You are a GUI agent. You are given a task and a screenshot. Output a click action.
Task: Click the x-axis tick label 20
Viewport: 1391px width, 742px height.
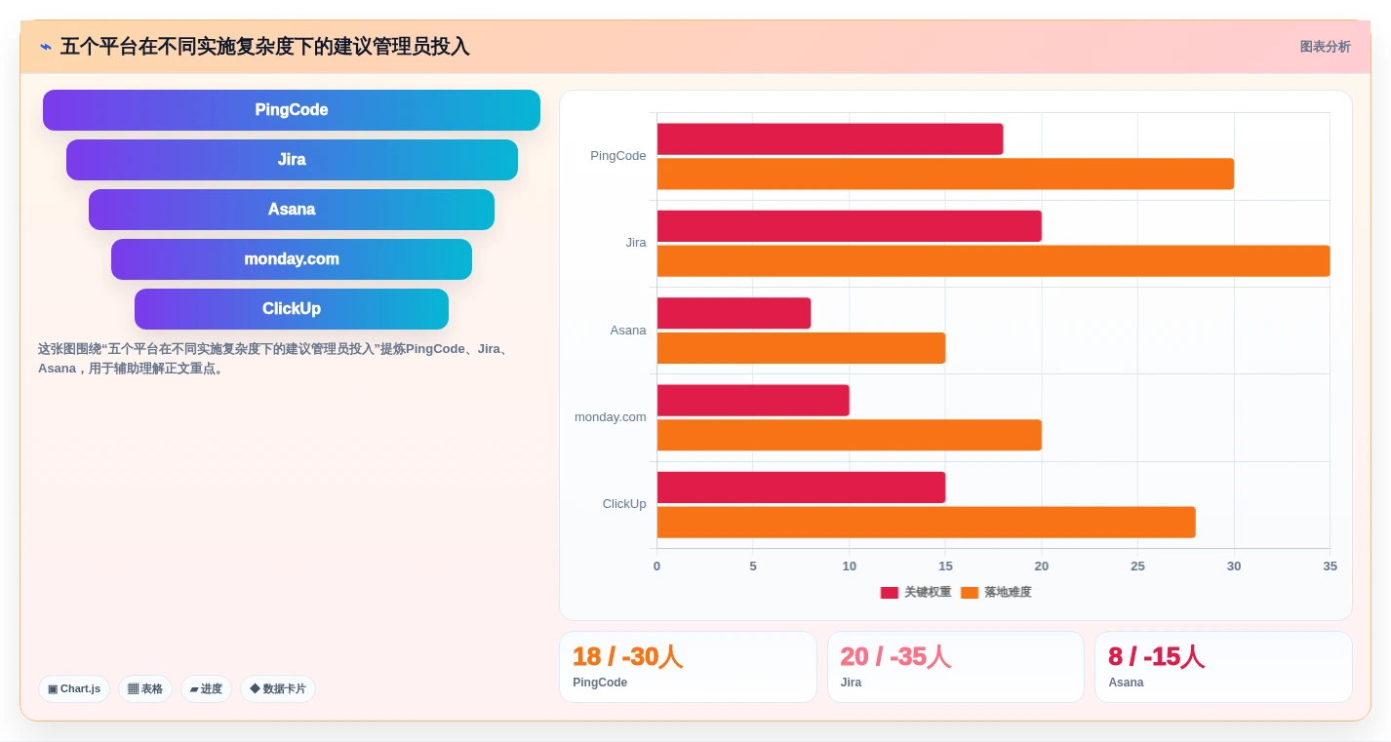[x=1042, y=566]
